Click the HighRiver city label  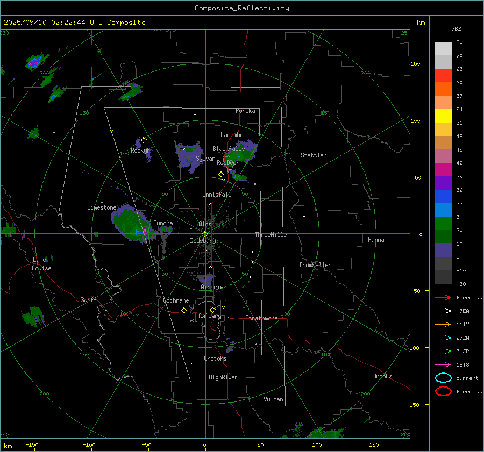[223, 377]
